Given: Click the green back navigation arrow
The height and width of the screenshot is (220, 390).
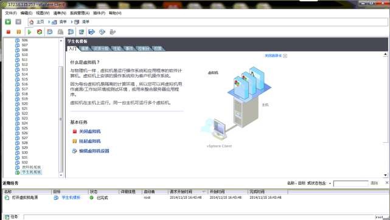Looking at the screenshot, I should click(x=8, y=22).
